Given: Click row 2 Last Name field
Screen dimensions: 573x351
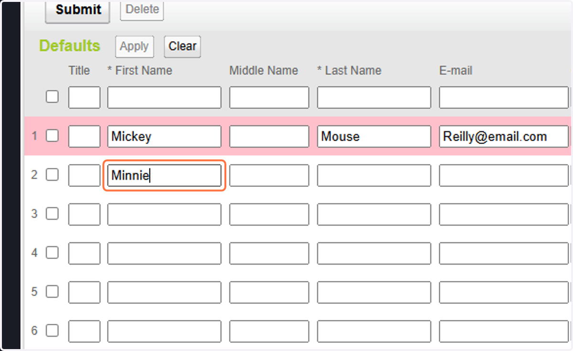Looking at the screenshot, I should coord(374,175).
